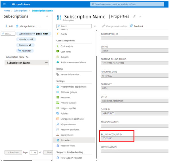Open the Subscriptions breadcrumb link
The height and width of the screenshot is (162, 170).
coord(20,11)
